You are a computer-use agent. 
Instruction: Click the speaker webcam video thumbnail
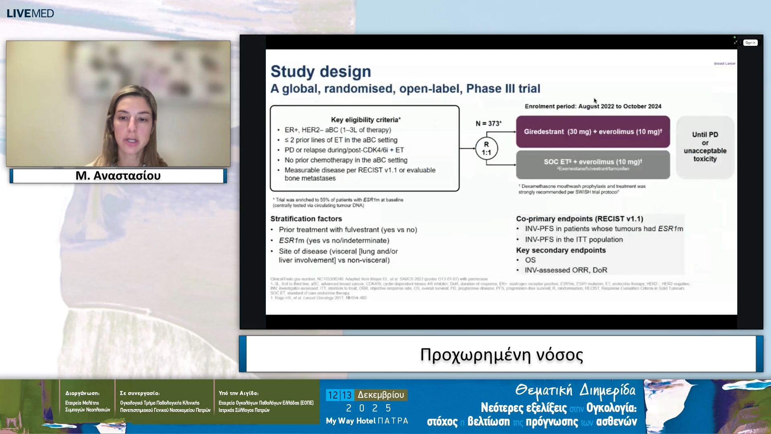point(118,103)
